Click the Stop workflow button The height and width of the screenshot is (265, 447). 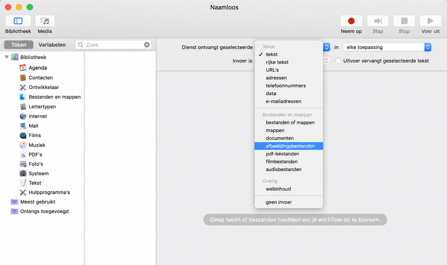pos(404,21)
